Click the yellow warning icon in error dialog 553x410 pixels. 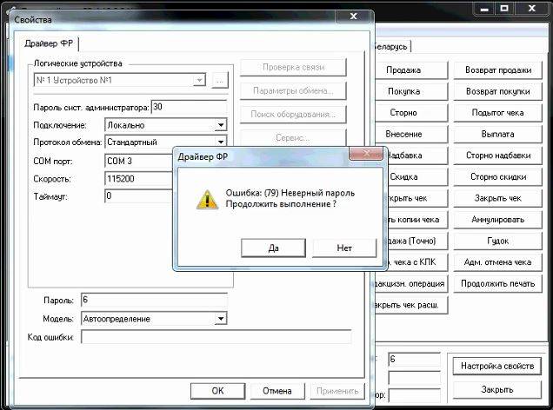coord(206,197)
